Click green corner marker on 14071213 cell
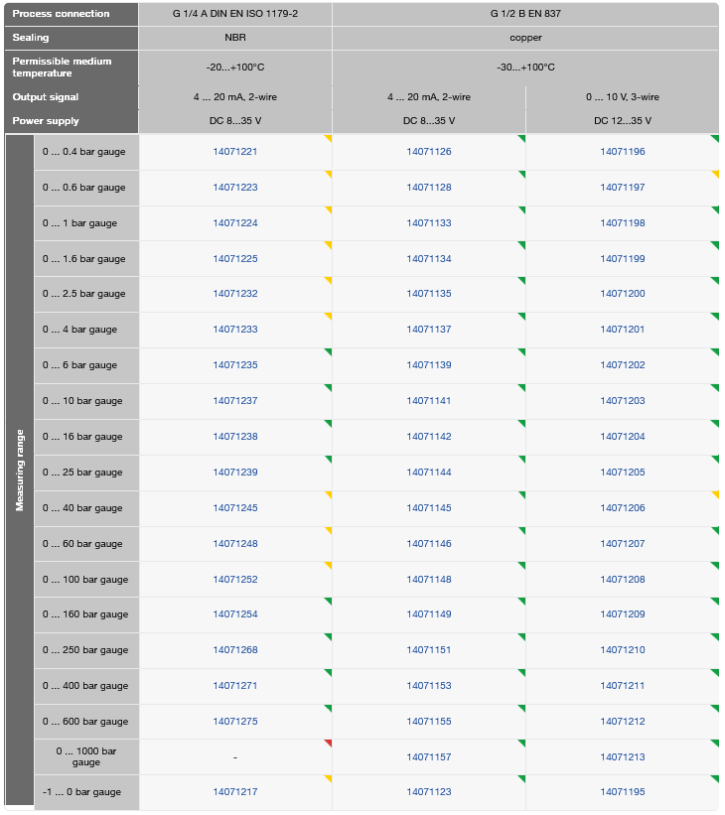This screenshot has width=725, height=815. (716, 744)
